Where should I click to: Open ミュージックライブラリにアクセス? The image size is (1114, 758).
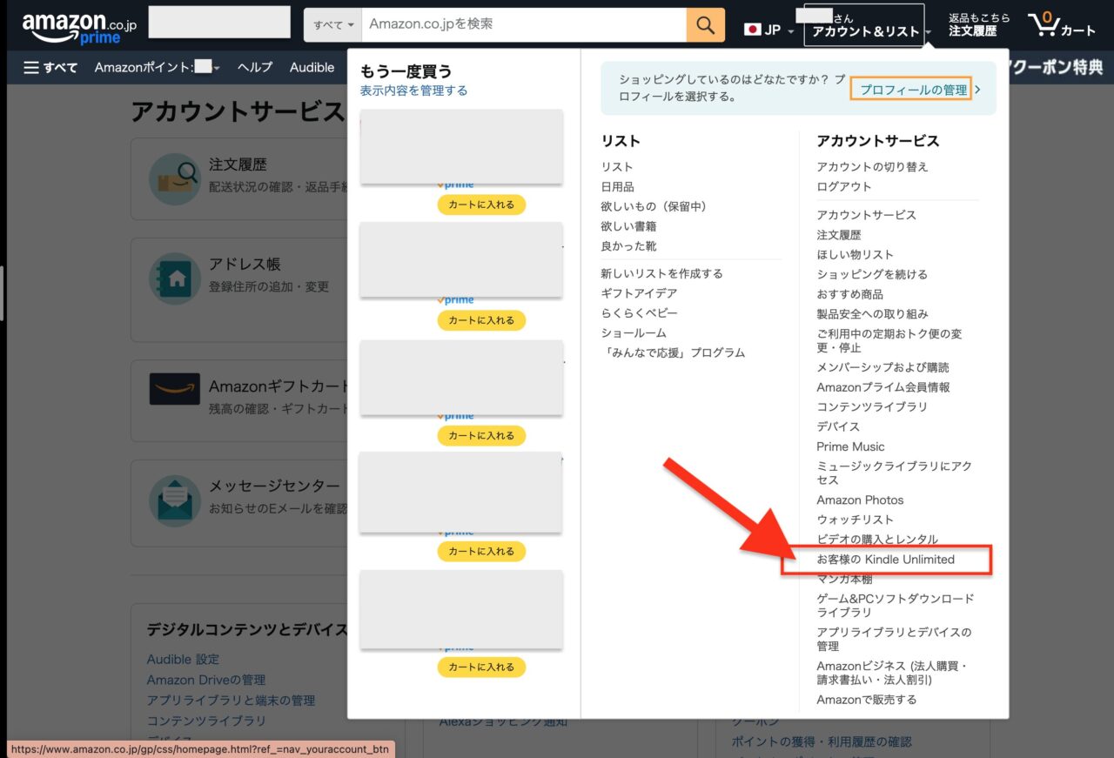pyautogui.click(x=894, y=473)
